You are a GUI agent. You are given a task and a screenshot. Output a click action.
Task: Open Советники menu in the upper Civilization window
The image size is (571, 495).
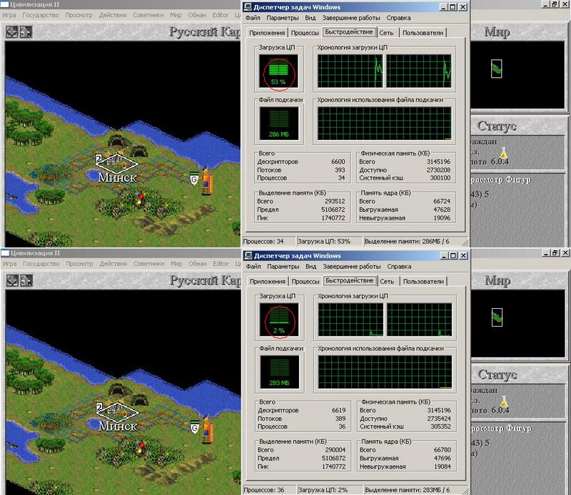(148, 15)
